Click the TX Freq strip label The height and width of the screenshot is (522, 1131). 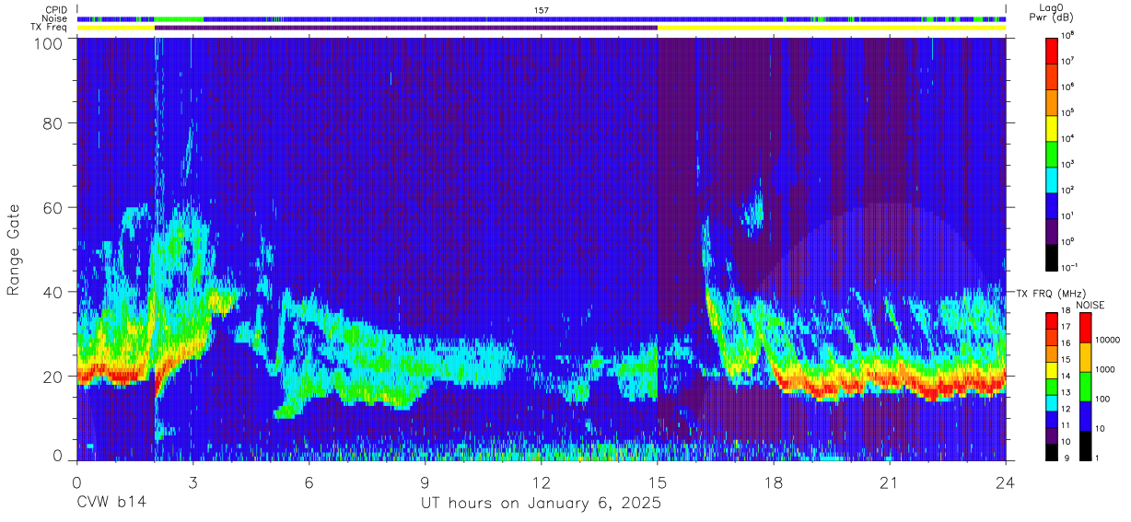tap(48, 27)
